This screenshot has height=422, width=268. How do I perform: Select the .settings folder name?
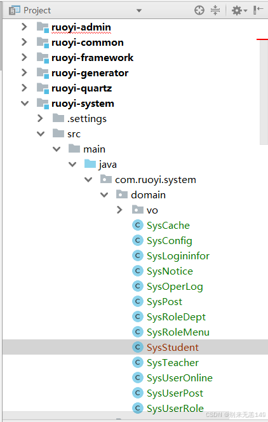click(87, 119)
